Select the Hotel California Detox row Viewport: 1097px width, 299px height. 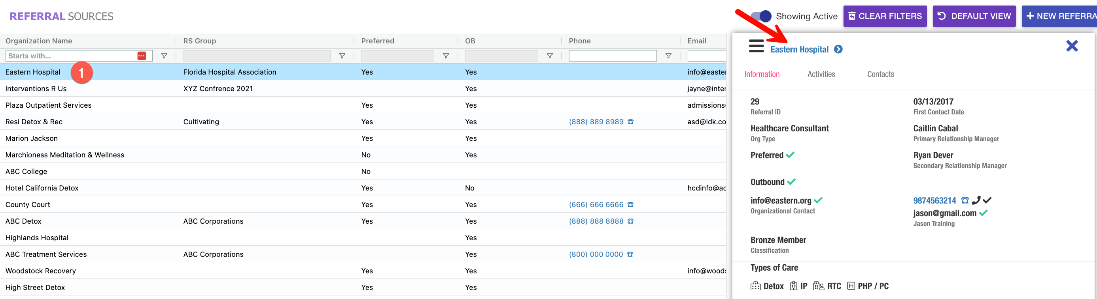point(42,188)
